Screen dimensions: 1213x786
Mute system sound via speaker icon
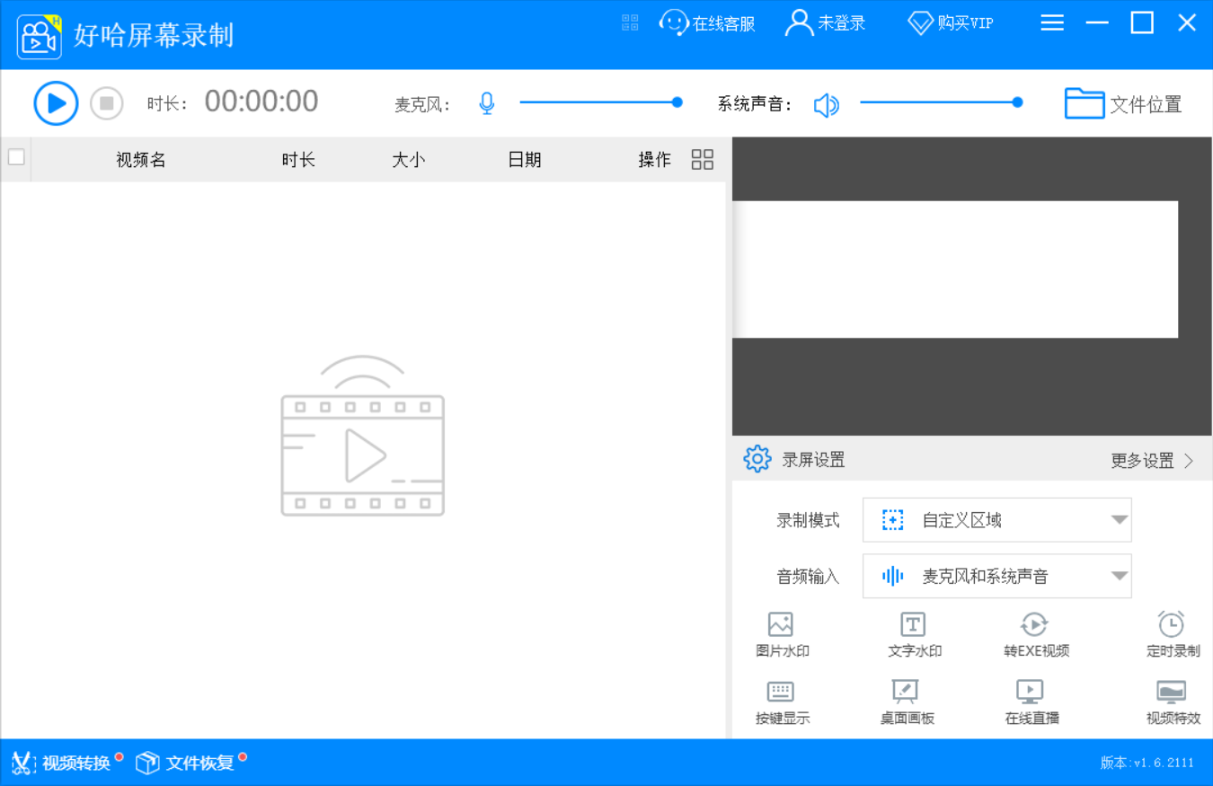click(826, 105)
